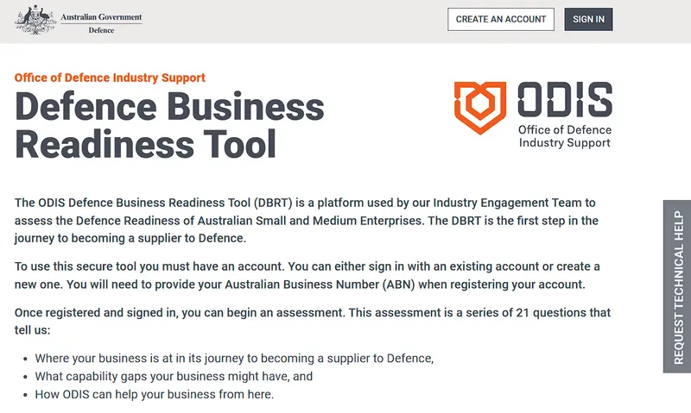Click the Create an Account button
Image resolution: width=691 pixels, height=413 pixels.
tap(501, 19)
